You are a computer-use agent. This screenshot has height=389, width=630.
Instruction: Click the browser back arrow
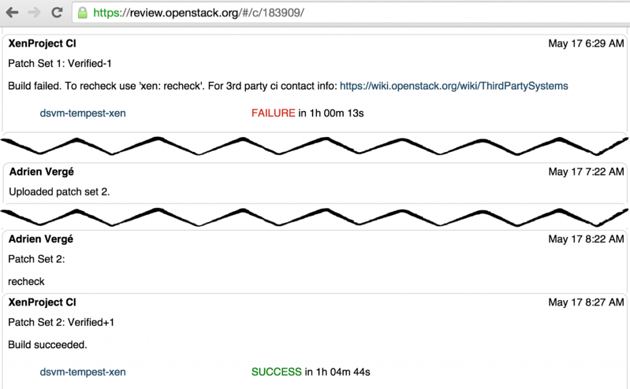[x=12, y=12]
